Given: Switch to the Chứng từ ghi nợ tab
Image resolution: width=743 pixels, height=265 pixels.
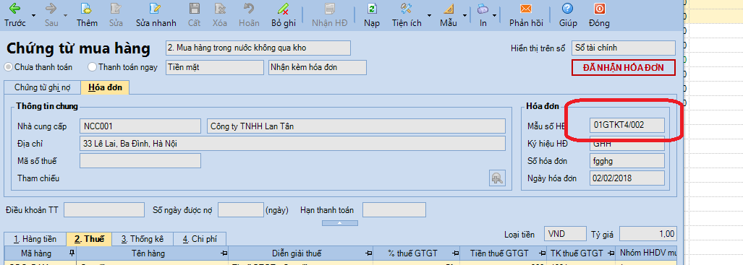Looking at the screenshot, I should pos(42,87).
